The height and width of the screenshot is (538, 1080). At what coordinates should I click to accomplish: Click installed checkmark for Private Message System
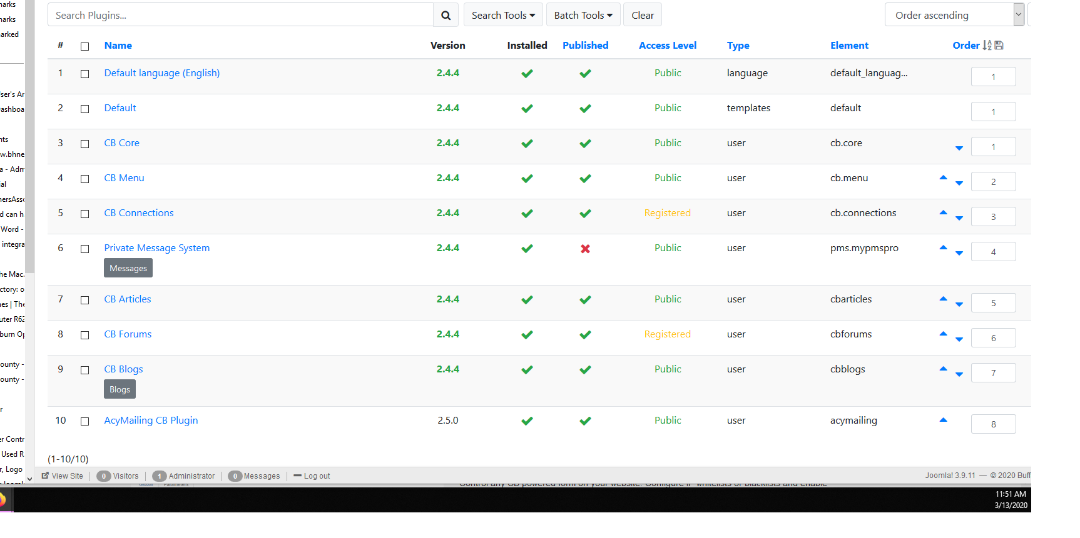point(527,249)
